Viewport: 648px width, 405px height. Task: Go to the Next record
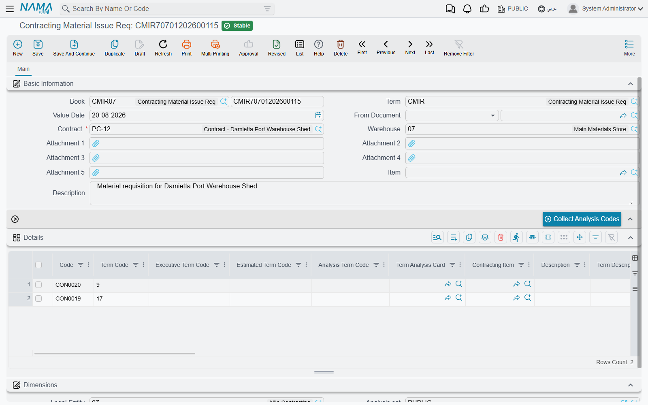(410, 47)
